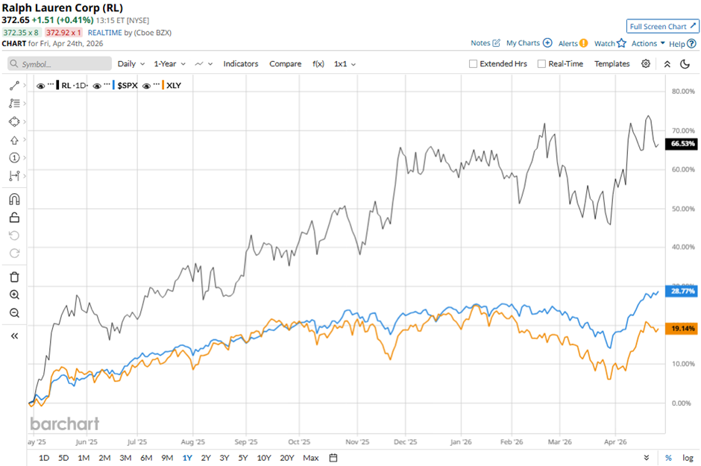Select the 3M time range

(x=125, y=458)
